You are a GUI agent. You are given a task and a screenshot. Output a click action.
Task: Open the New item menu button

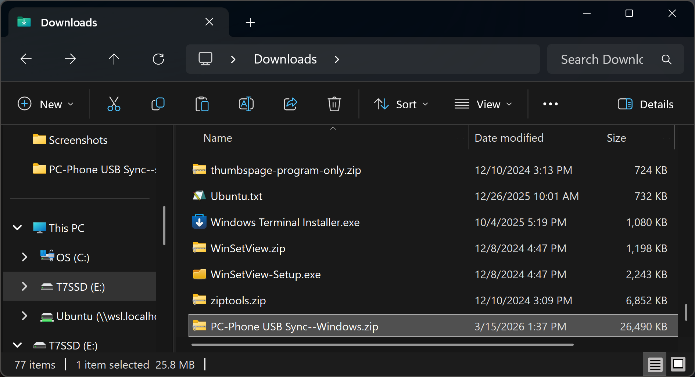point(46,104)
